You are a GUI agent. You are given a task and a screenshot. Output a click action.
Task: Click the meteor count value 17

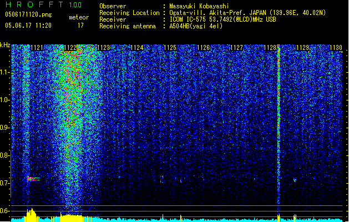pyautogui.click(x=80, y=26)
